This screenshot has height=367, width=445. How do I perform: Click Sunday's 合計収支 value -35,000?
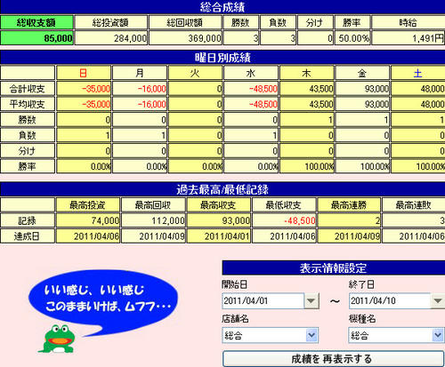click(84, 89)
